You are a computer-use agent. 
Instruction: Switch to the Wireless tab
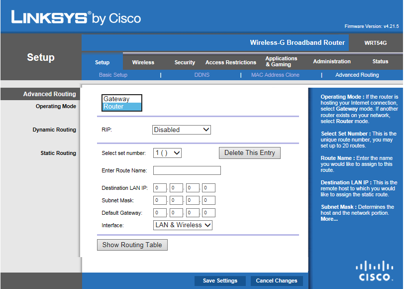(143, 62)
